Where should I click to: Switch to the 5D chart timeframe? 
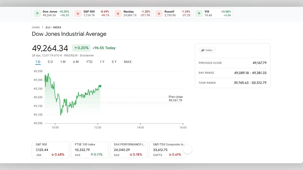50,62
